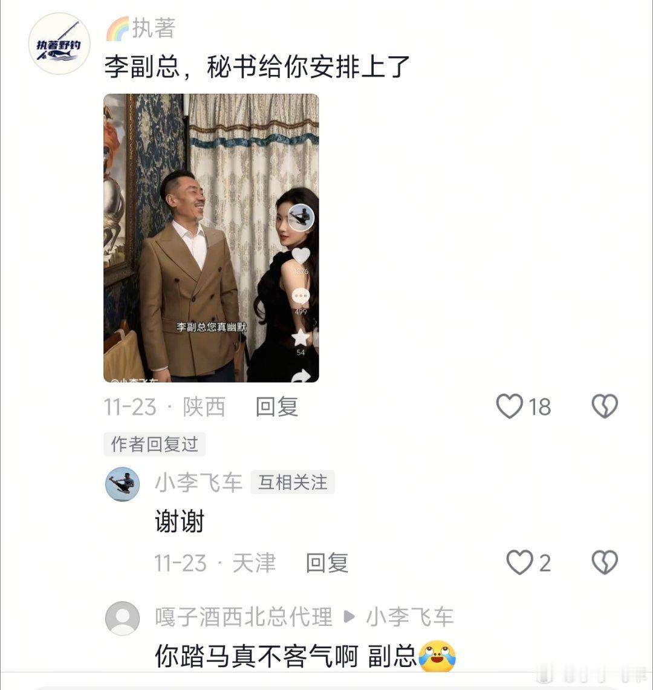Screen dimensions: 653x690
Task: Reply to 小李飞车's 谢谢 comment
Action: tap(327, 562)
